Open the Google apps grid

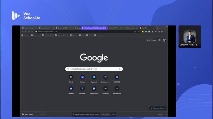(159, 40)
